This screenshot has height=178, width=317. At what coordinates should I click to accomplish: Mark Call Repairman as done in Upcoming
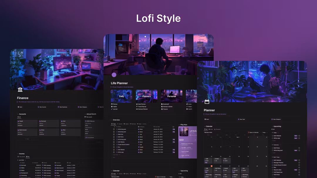point(299,172)
